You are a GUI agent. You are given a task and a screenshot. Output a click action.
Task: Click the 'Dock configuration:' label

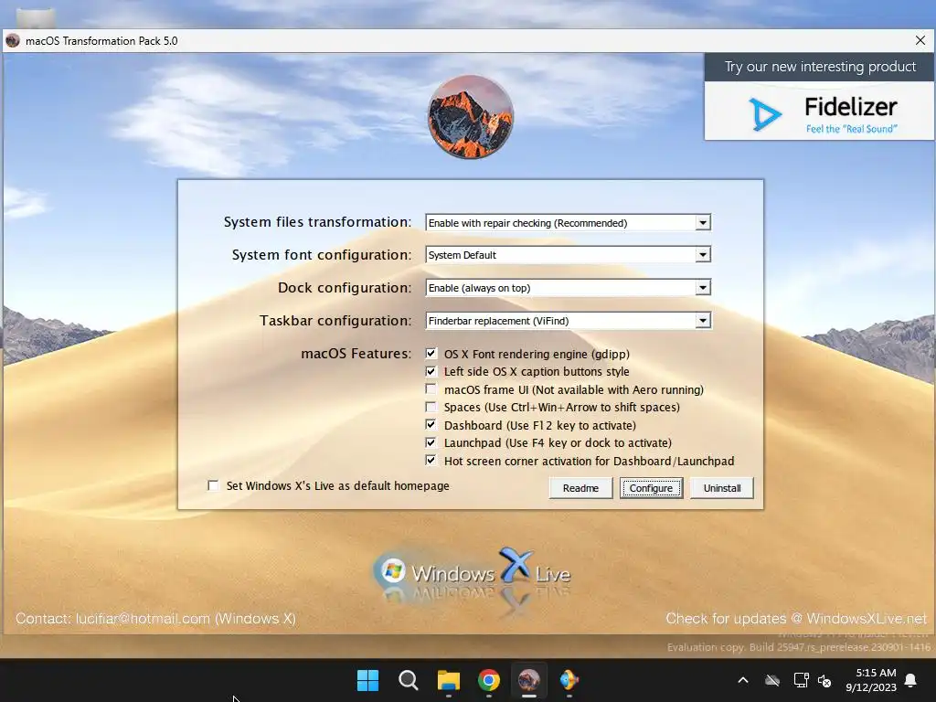tap(345, 288)
